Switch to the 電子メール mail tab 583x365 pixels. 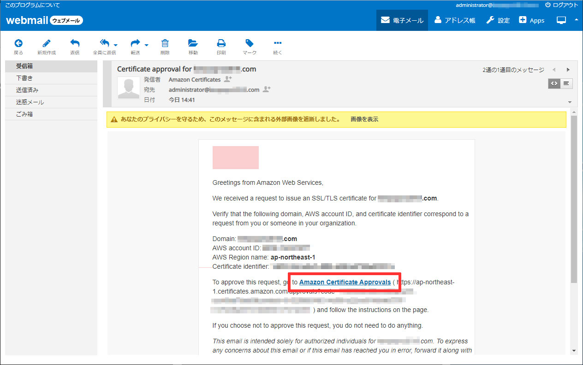tap(402, 20)
